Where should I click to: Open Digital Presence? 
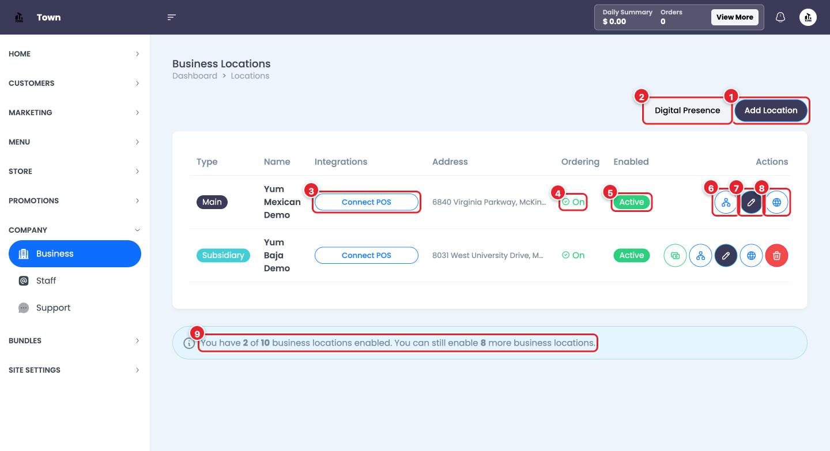click(x=687, y=111)
